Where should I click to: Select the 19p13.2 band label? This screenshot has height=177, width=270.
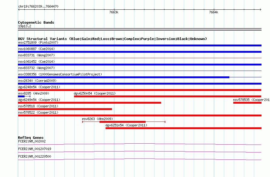25,26
